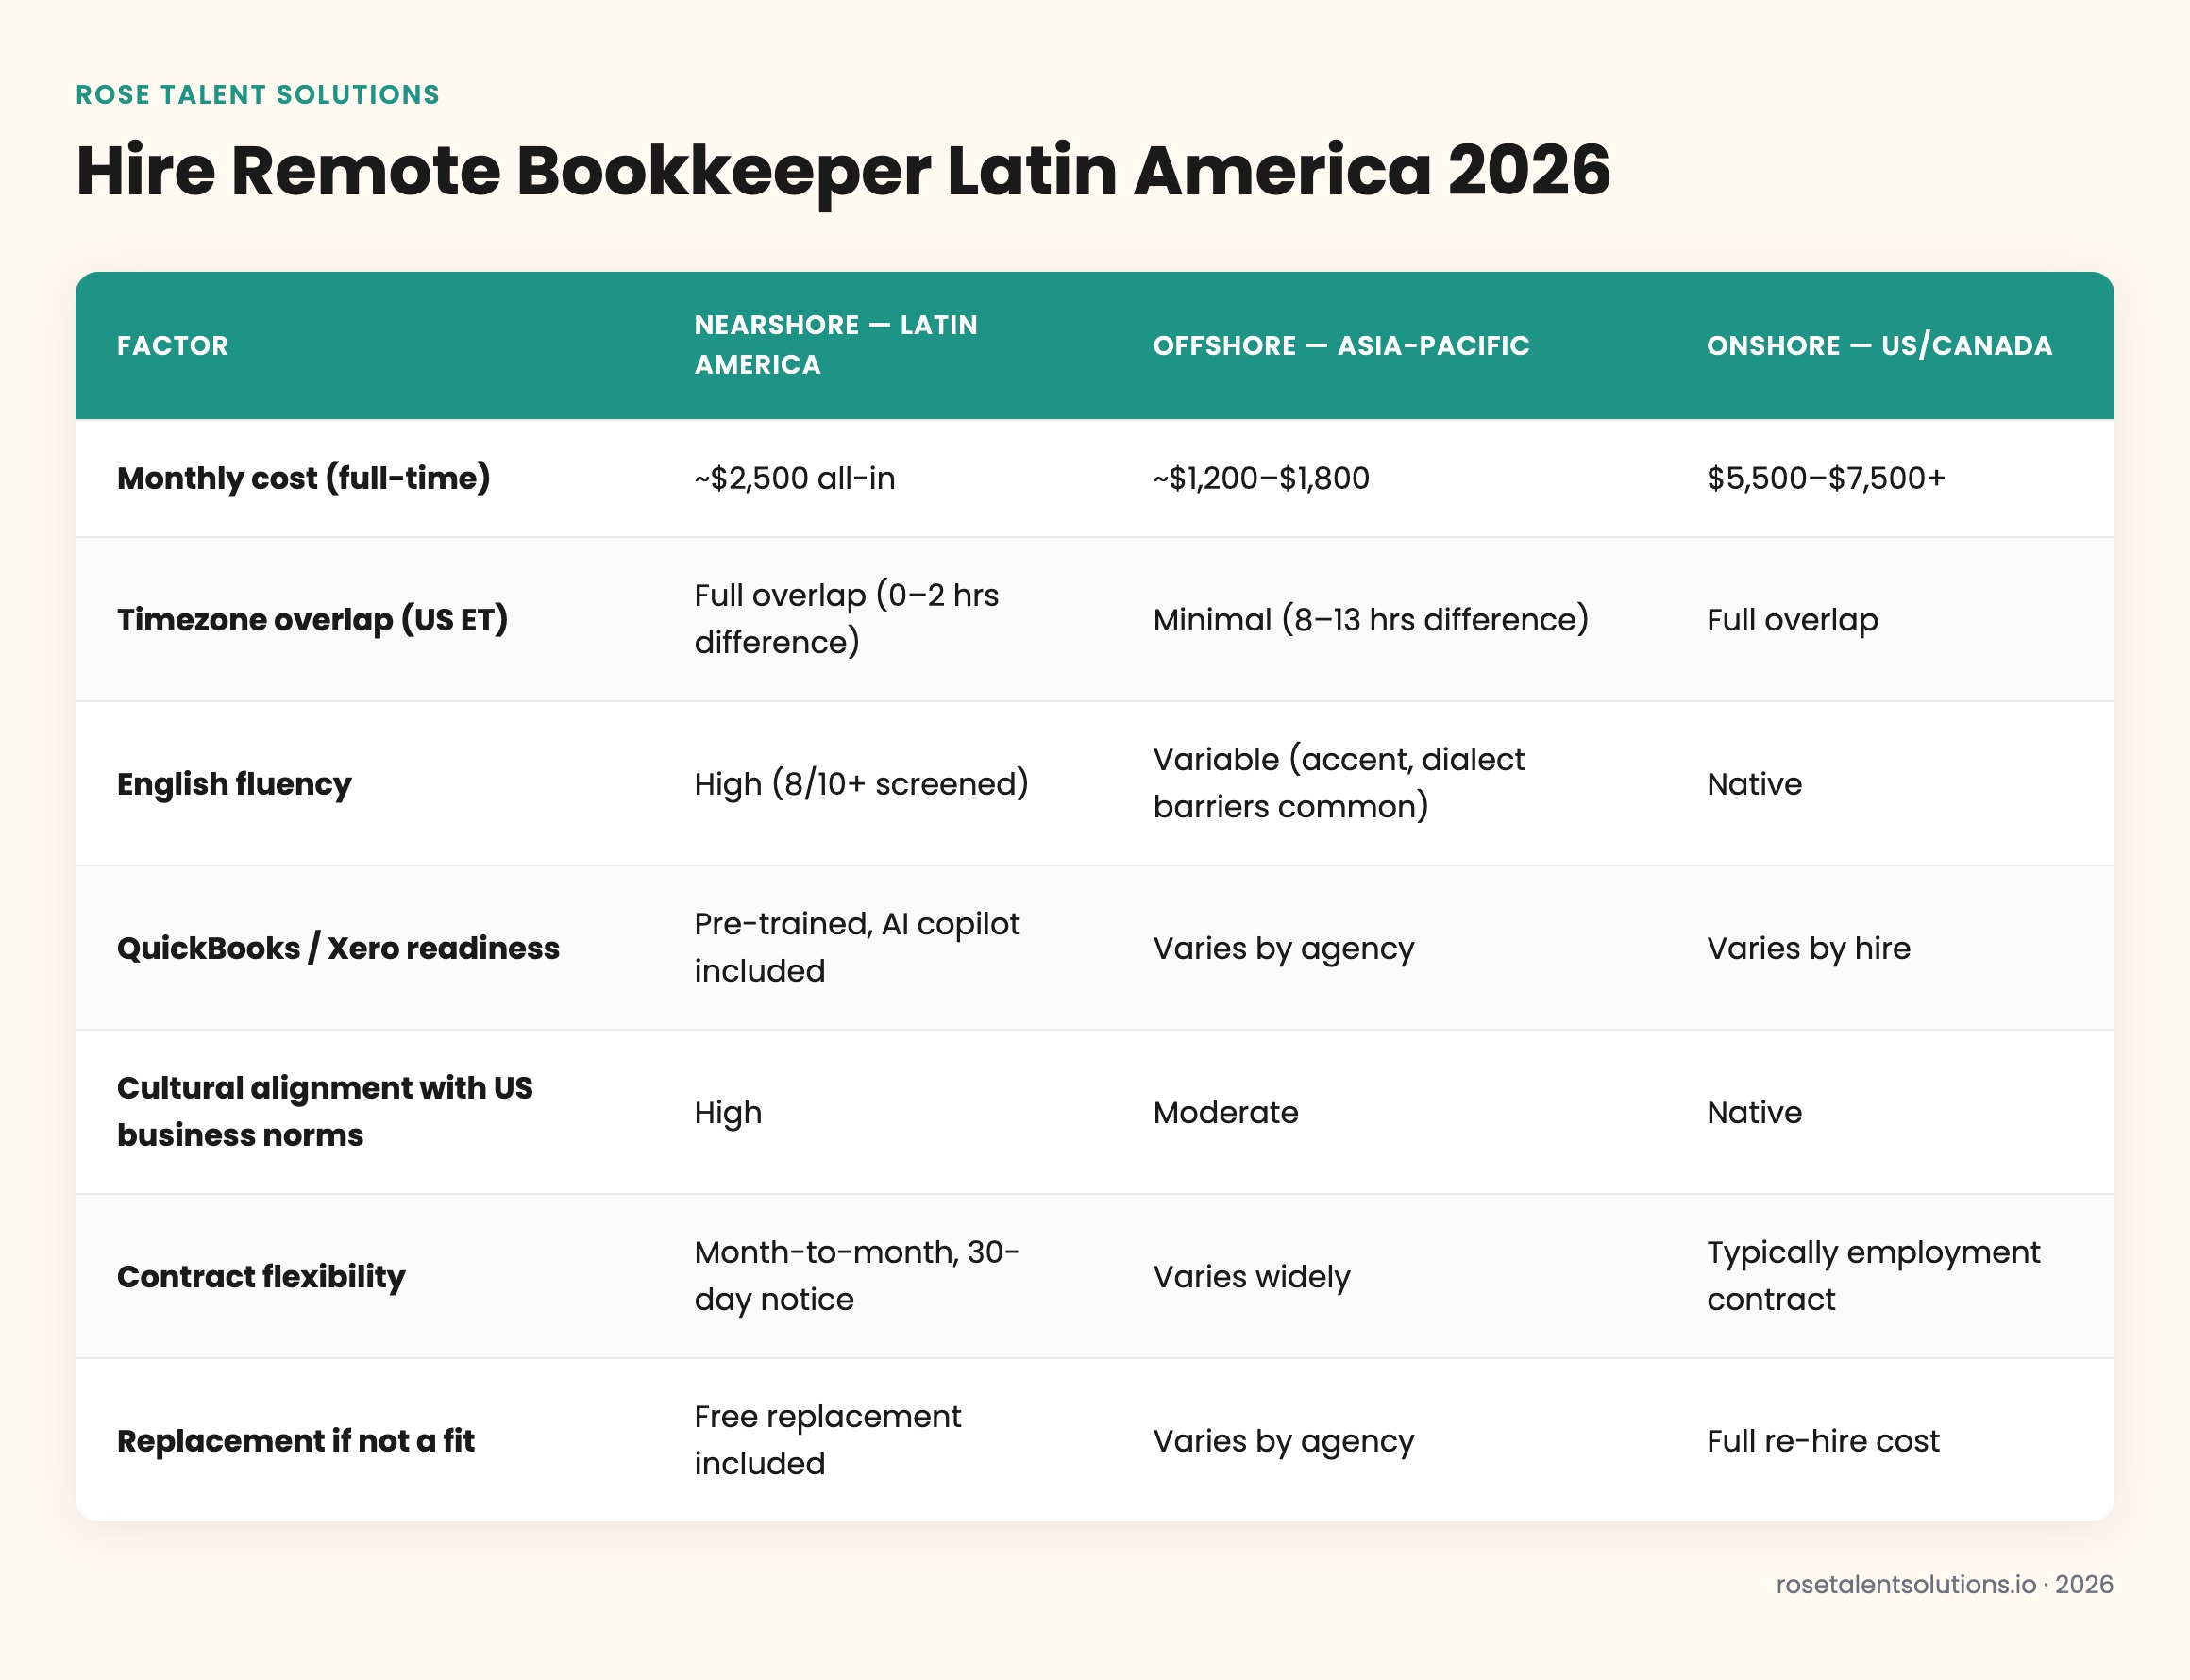Click the '~$2,500 all-in' cell
This screenshot has height=1680, width=2190.
tap(794, 478)
